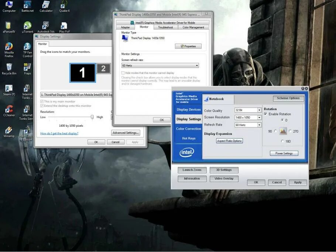Screen dimensions: 336x252
Task: Click the Resolution slider handle
Action: (x=92, y=117)
